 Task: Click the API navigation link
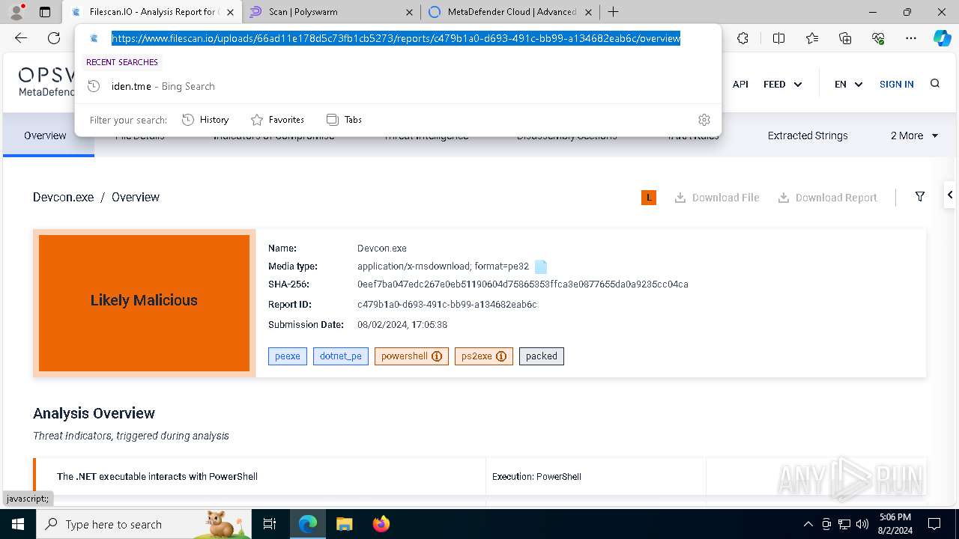740,85
